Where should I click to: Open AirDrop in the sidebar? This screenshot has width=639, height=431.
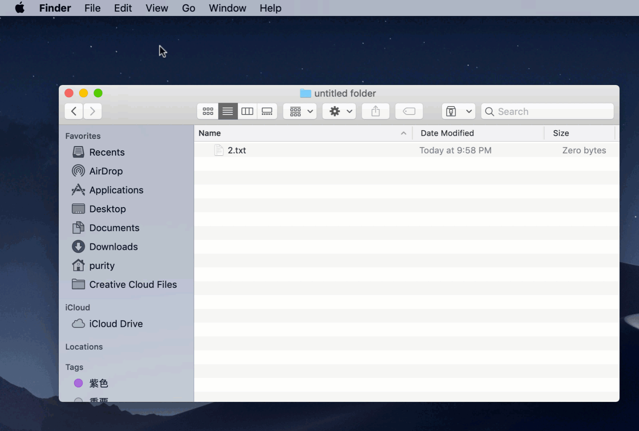(x=97, y=171)
